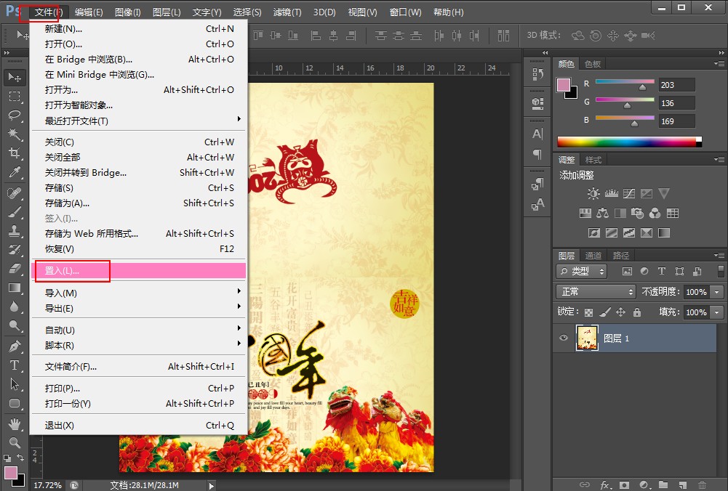This screenshot has width=728, height=491.
Task: Switch to the 通道 tab
Action: 593,256
